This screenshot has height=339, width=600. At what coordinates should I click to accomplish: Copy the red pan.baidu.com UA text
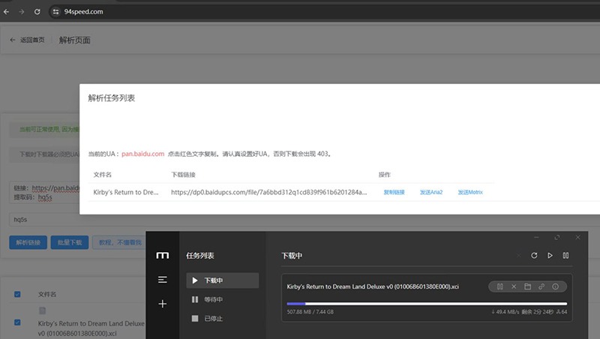[x=142, y=154]
